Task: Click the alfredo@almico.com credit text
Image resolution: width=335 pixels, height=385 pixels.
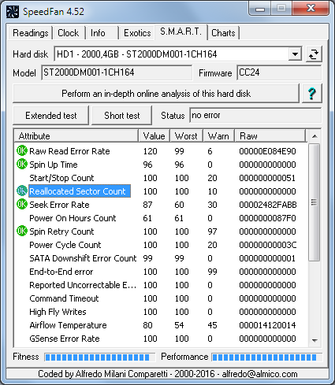Action: pos(259,374)
